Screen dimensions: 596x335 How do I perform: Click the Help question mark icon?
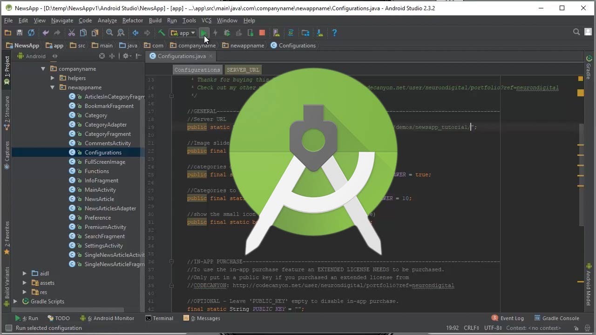(334, 33)
